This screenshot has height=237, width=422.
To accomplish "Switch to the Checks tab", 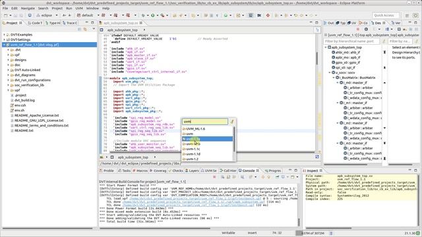I will (x=176, y=171).
